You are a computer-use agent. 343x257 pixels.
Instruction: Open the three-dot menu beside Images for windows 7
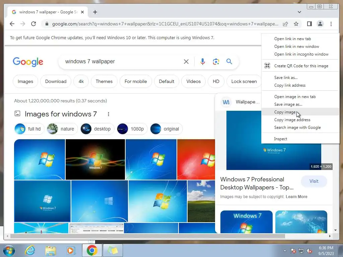coord(109,114)
